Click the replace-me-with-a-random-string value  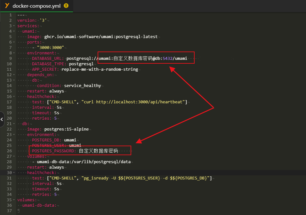100,69
